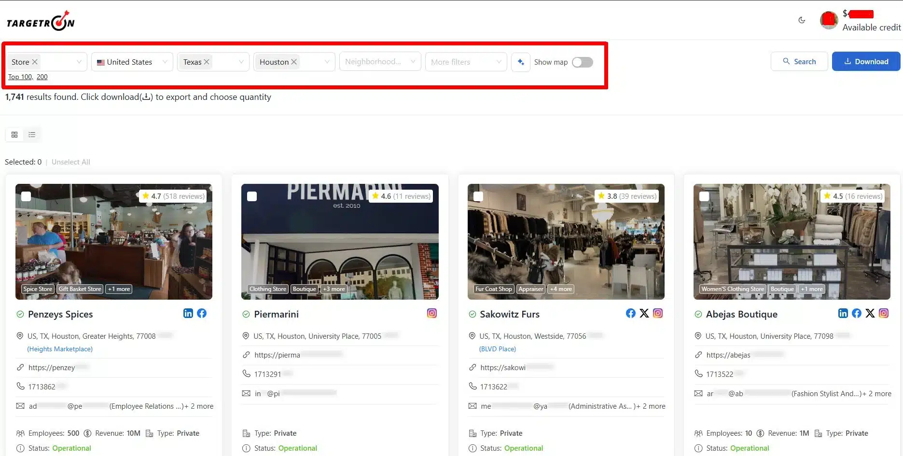Open the Abejas Boutique store photo

tap(792, 241)
